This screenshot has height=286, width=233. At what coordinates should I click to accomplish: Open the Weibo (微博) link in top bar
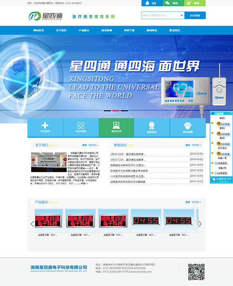click(x=195, y=3)
